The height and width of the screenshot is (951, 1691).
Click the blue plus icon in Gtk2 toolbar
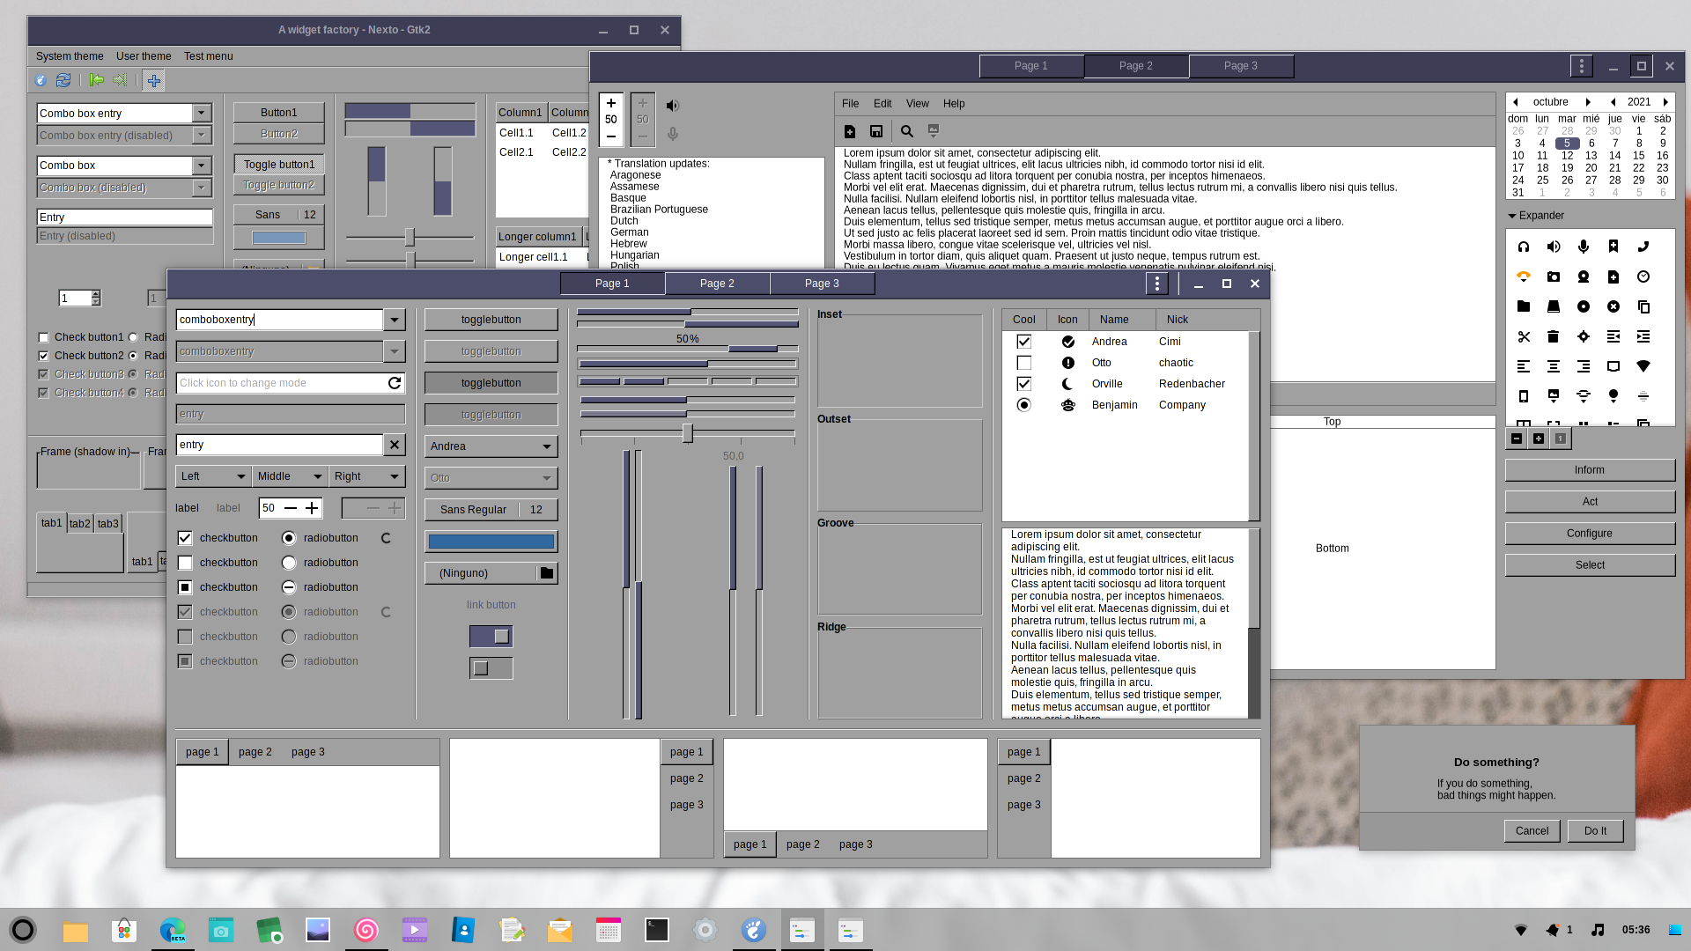[x=154, y=80]
